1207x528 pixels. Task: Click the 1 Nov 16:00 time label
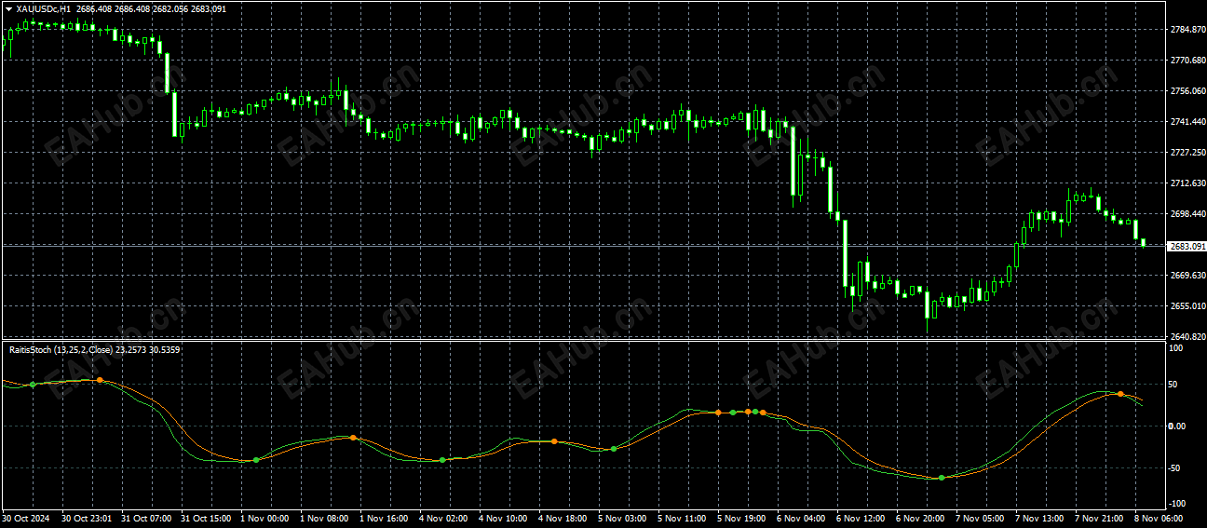coord(384,518)
